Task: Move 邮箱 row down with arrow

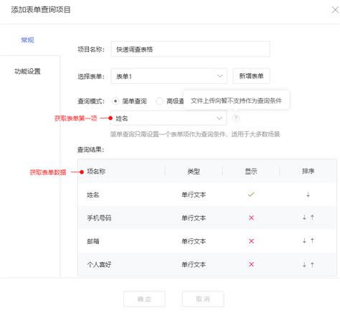Action: 304,240
